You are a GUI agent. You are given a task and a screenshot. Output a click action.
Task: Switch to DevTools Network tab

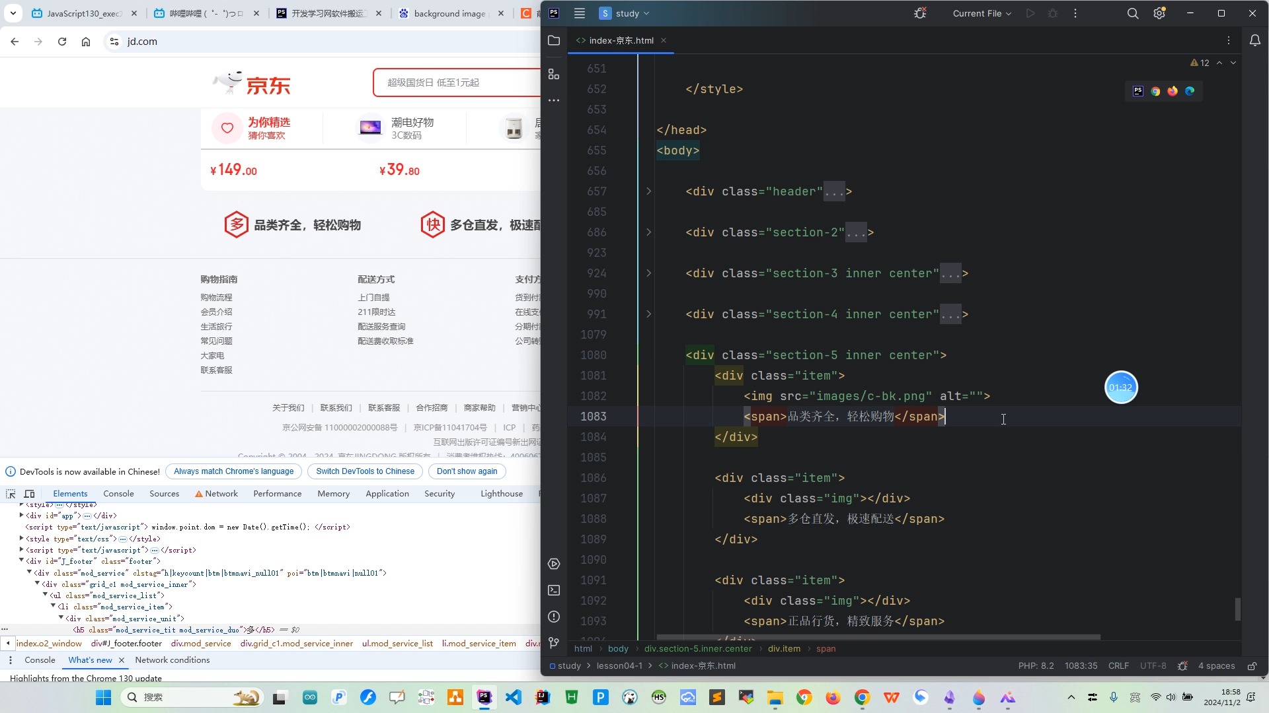(x=216, y=494)
